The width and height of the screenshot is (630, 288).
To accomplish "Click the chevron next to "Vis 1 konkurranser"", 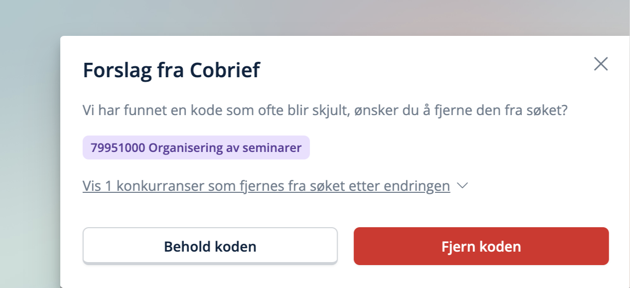I will click(x=463, y=185).
